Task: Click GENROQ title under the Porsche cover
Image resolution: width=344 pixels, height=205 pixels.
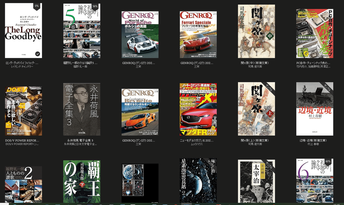Action: [x=139, y=63]
